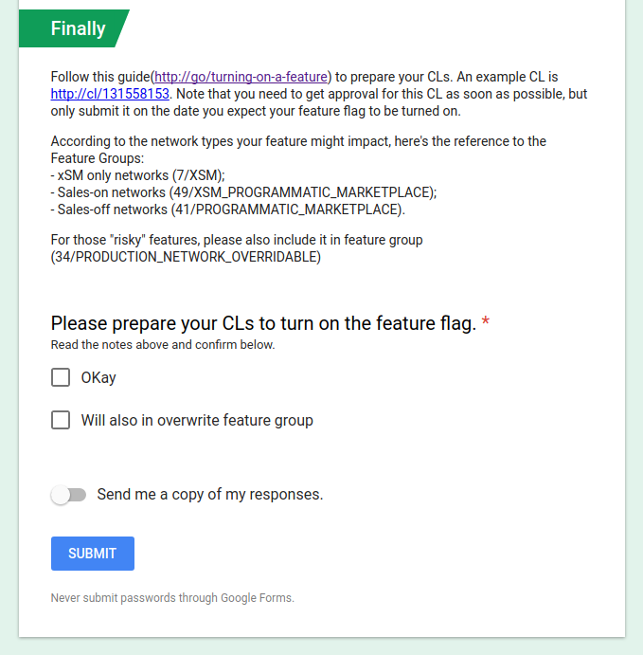
Task: Click "Will also in overwrite feature group" label
Action: point(197,420)
